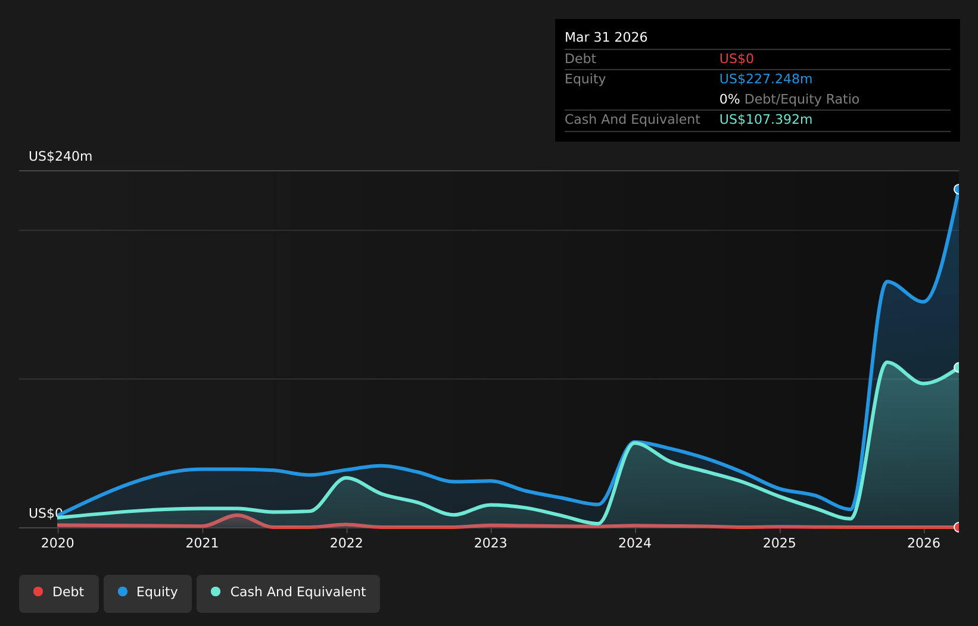Select the Cash end-point marker on chart
The image size is (978, 626).
(958, 368)
